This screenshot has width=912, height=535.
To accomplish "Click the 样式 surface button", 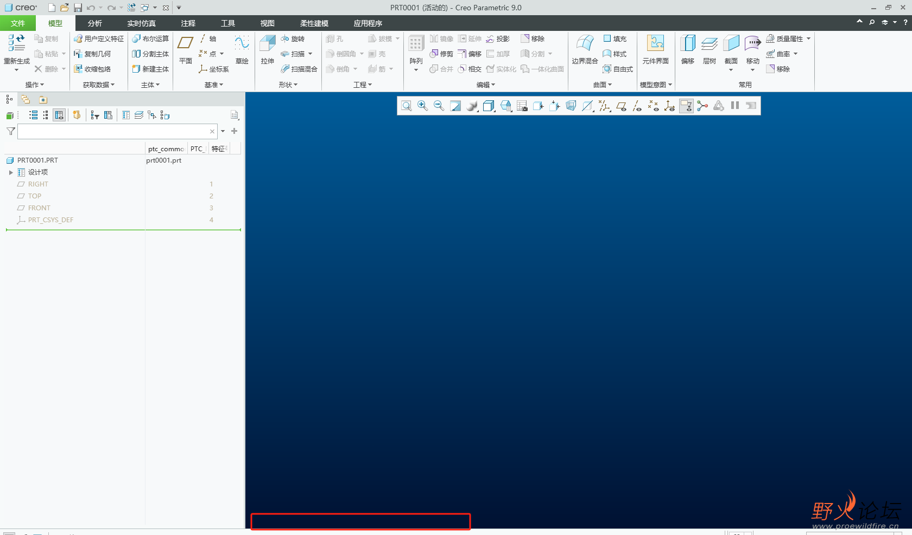I will tap(615, 54).
